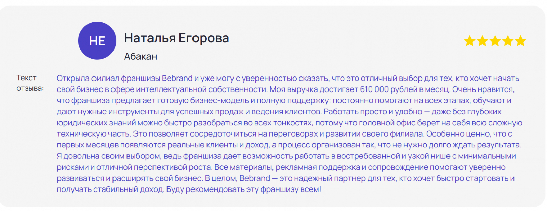
Task: Click the purple "НЕ" avatar circle
Action: (x=97, y=41)
